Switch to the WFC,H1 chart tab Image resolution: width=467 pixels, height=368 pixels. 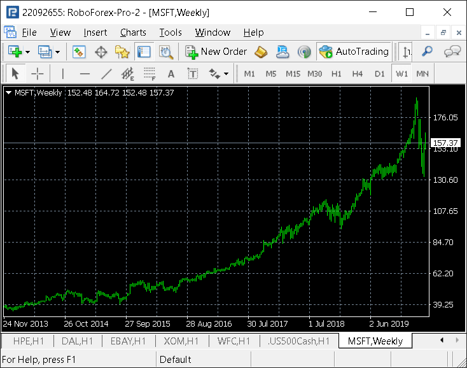pyautogui.click(x=233, y=341)
